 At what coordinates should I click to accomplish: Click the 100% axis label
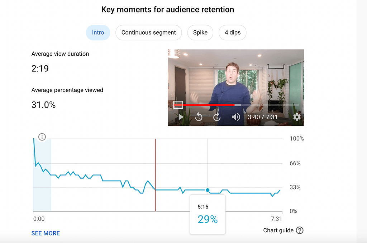click(x=297, y=139)
